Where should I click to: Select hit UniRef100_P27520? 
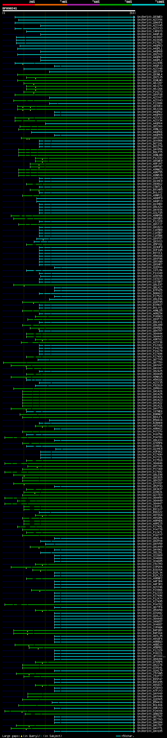[x=150, y=296]
